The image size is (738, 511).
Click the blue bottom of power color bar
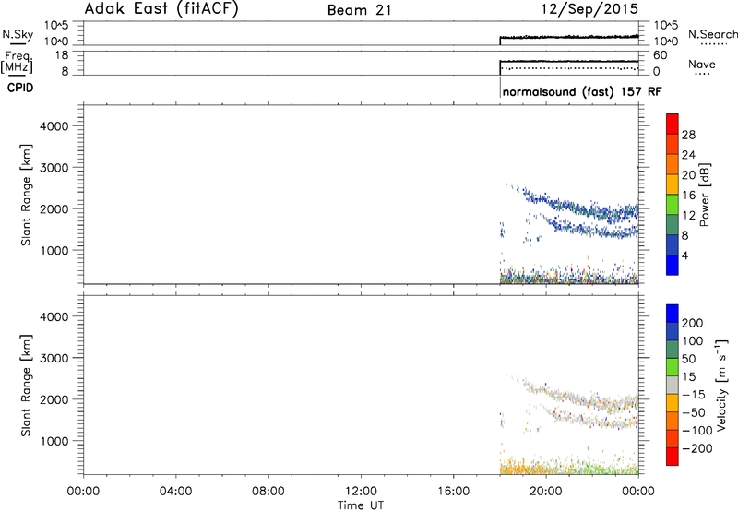click(x=673, y=265)
